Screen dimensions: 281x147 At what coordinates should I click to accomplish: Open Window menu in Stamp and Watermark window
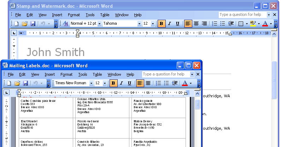(122, 15)
